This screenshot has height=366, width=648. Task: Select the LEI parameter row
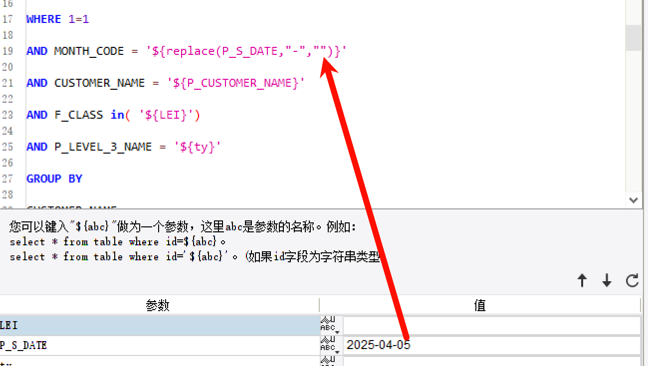coord(159,325)
